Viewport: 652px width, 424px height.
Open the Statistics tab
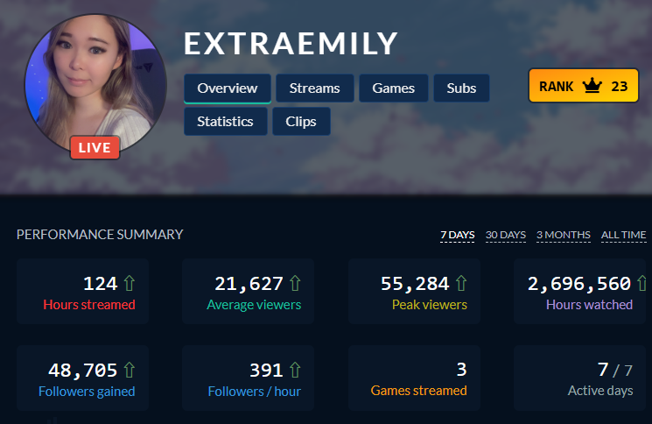coord(226,122)
